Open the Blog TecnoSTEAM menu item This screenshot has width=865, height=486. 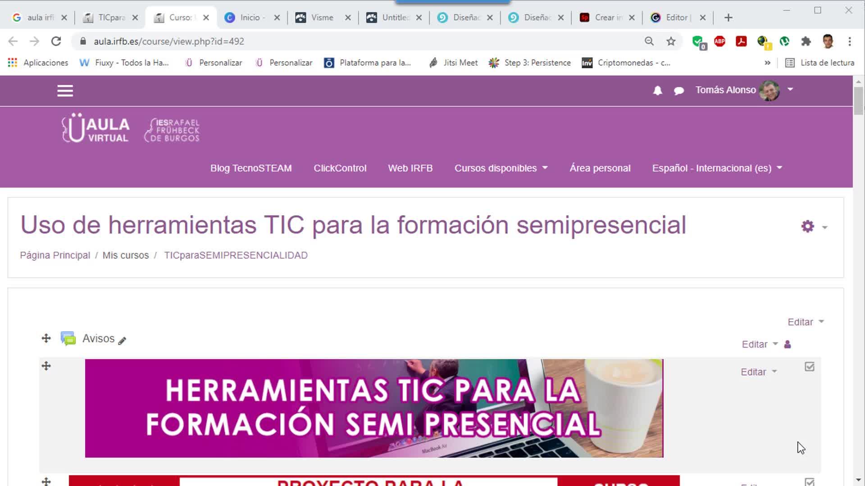pos(251,168)
